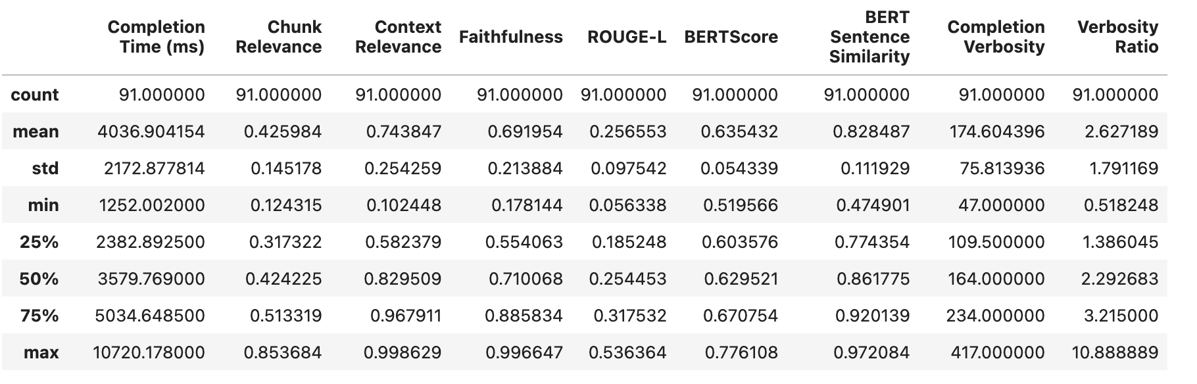Click the 50% row label
Viewport: 1197px width, 384px height.
(x=39, y=279)
